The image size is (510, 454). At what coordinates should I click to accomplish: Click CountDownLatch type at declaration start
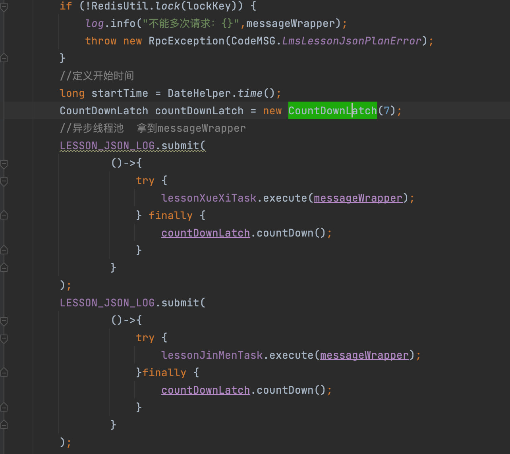(x=104, y=111)
